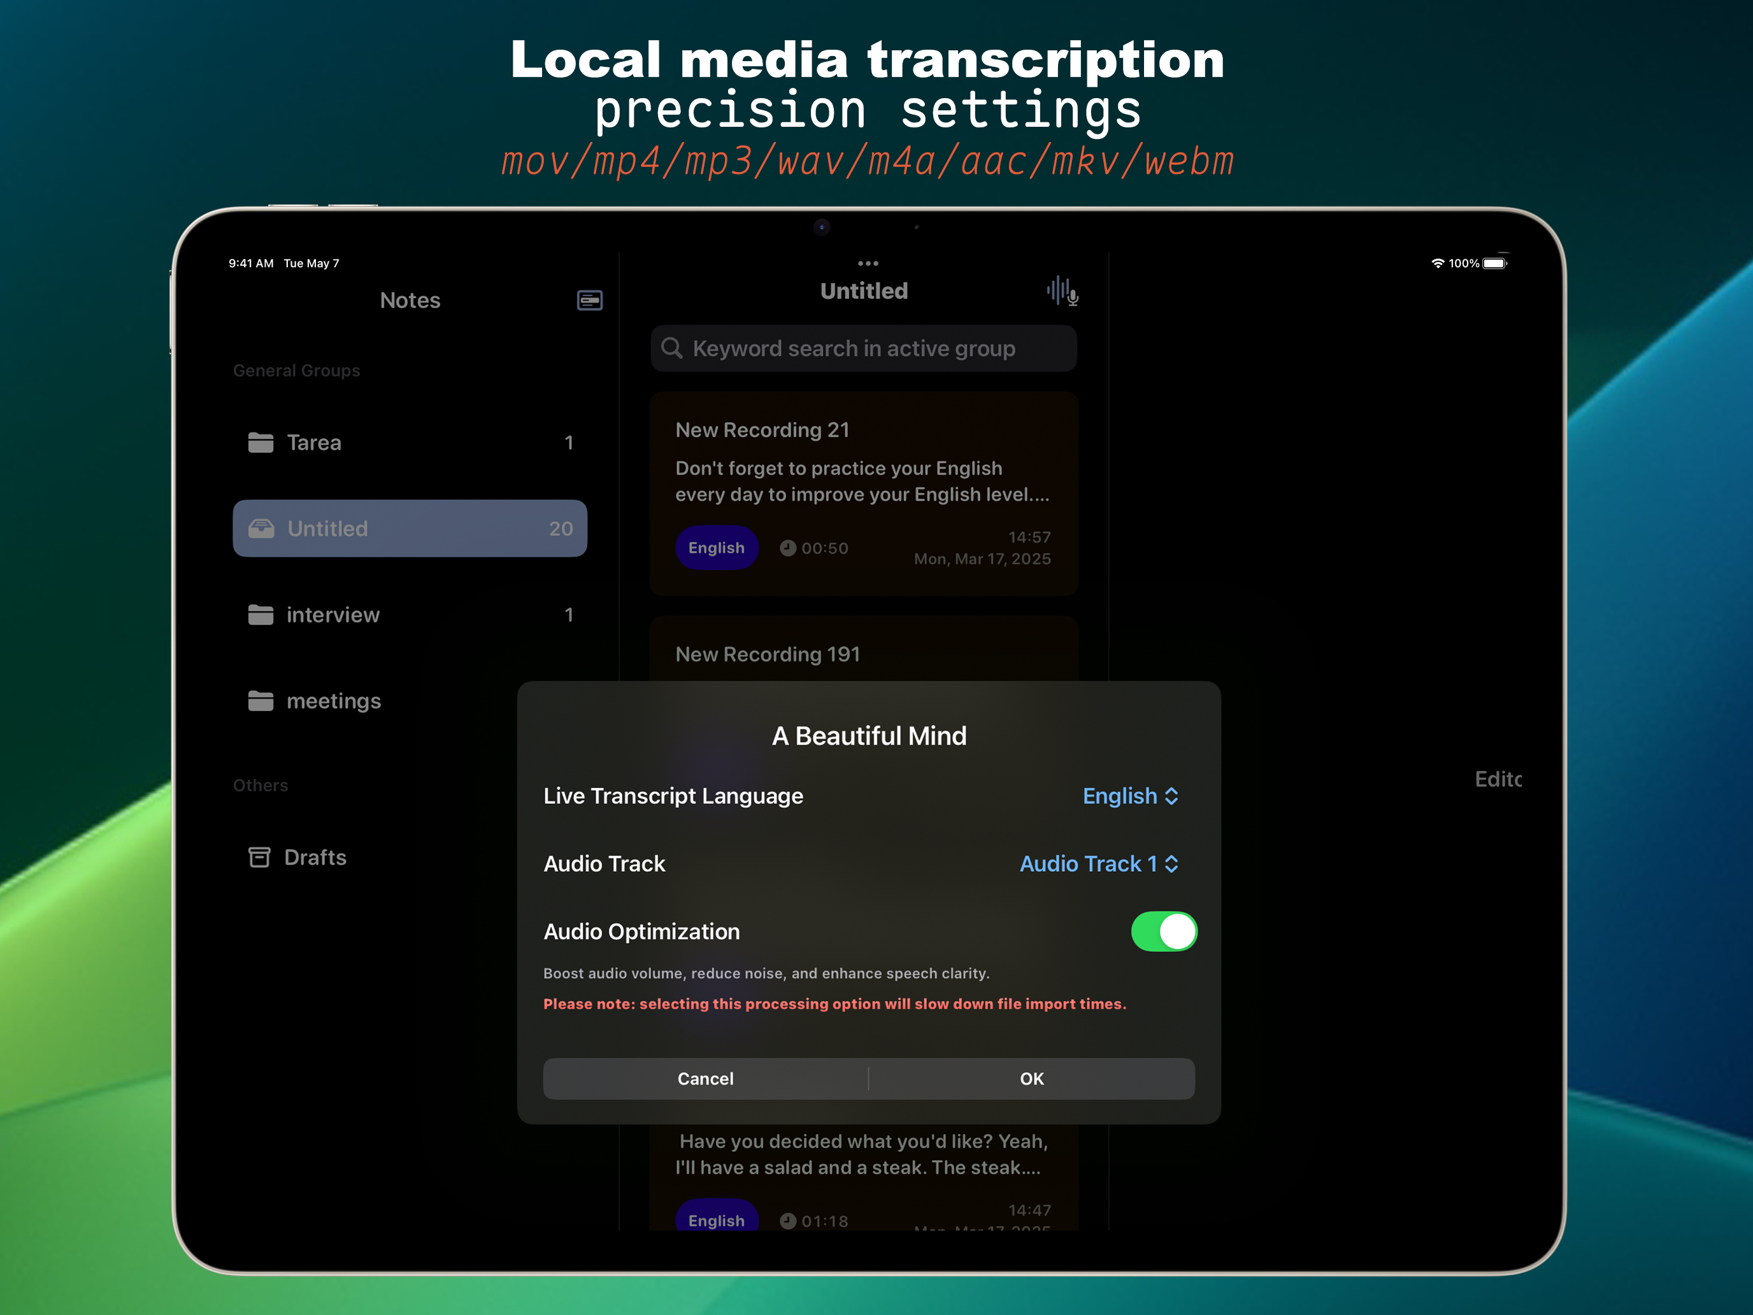Click the search magnifier icon
The width and height of the screenshot is (1753, 1315).
(672, 348)
